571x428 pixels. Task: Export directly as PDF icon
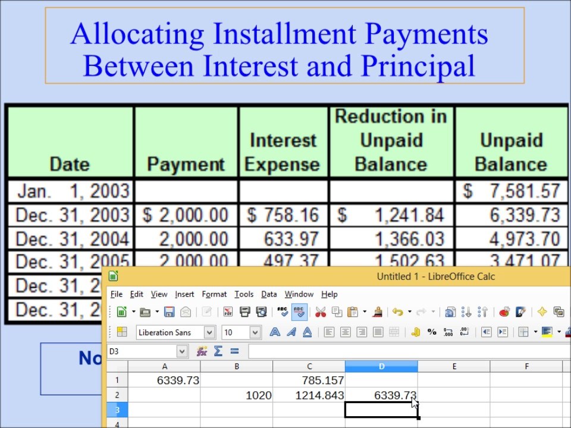pyautogui.click(x=228, y=312)
